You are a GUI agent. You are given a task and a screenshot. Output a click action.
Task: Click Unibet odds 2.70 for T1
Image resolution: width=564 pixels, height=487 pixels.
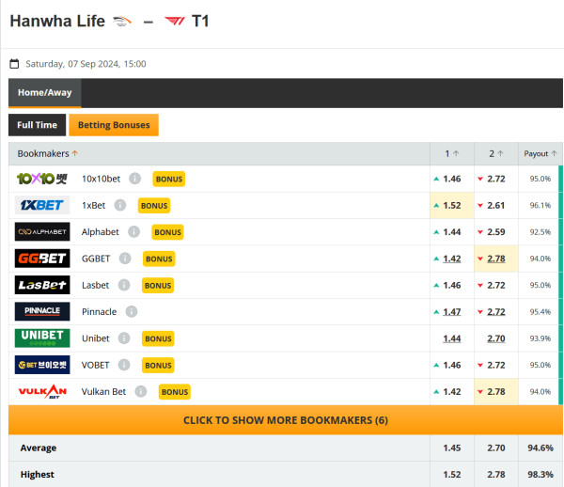pyautogui.click(x=496, y=338)
